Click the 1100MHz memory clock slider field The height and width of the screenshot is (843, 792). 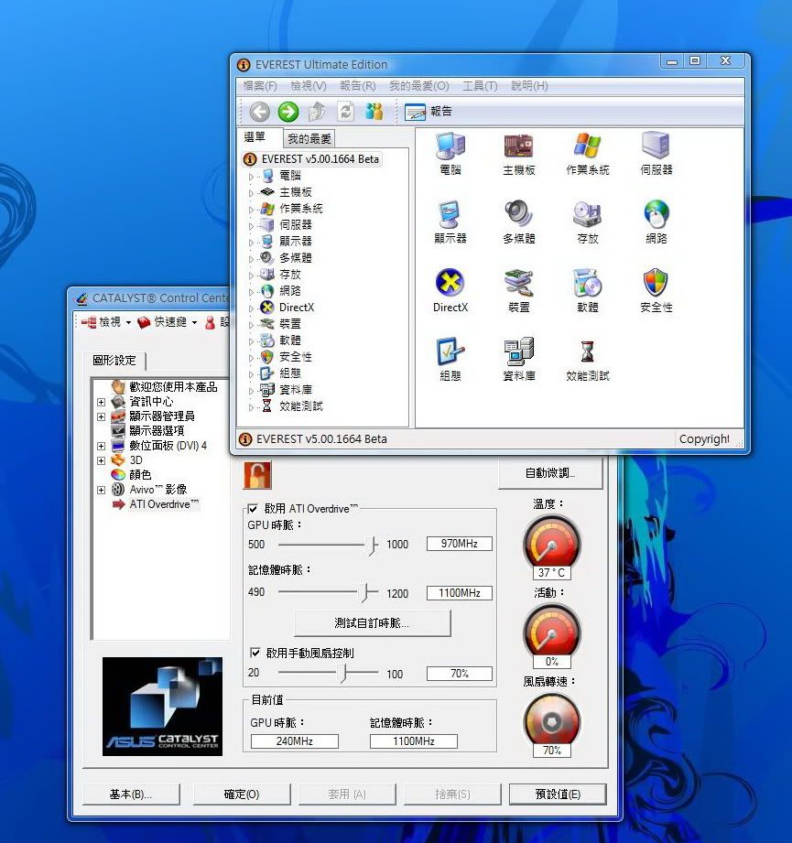[460, 592]
